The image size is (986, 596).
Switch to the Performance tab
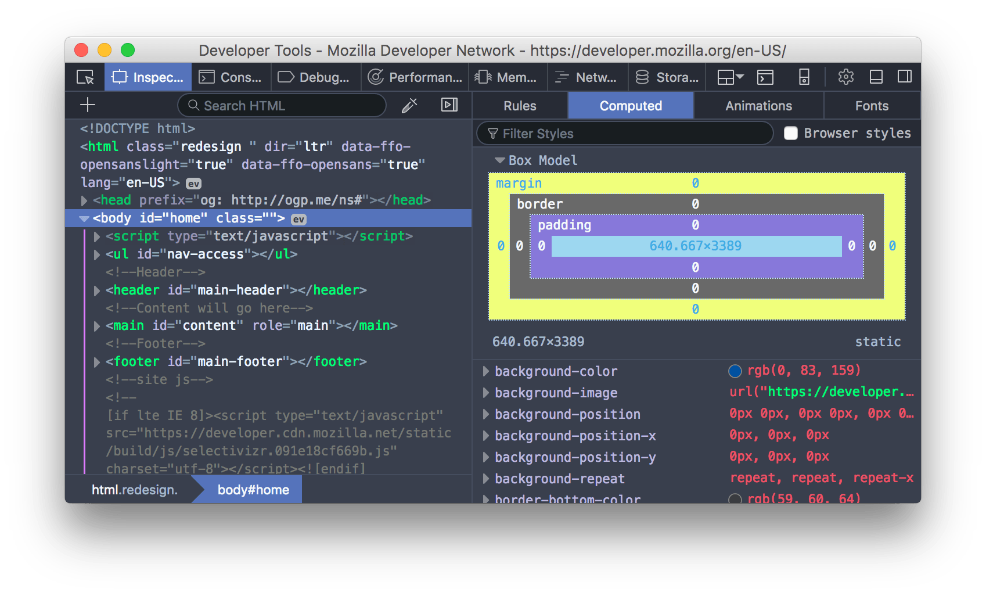pos(415,77)
